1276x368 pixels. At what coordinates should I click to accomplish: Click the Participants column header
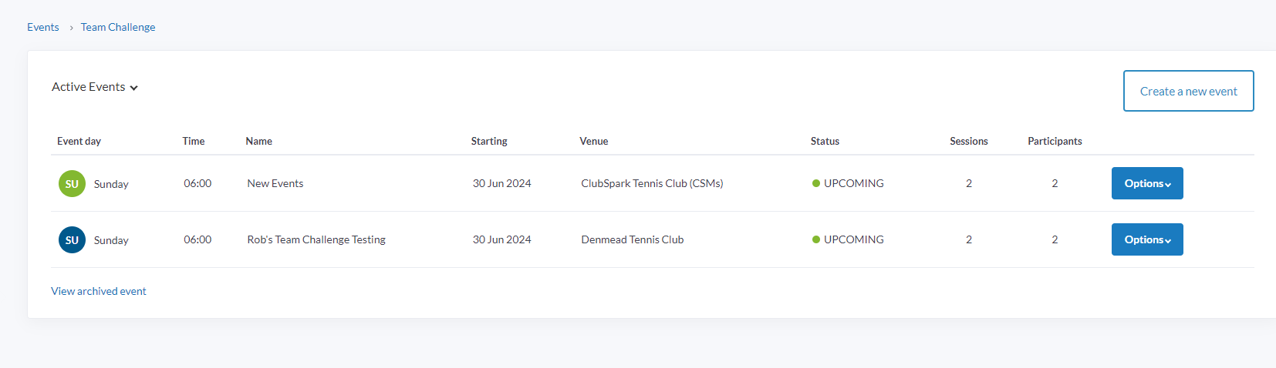click(1055, 141)
